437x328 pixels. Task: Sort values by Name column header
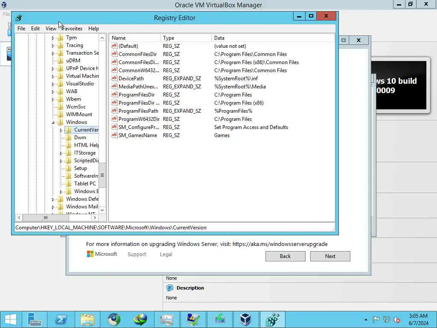[135, 38]
